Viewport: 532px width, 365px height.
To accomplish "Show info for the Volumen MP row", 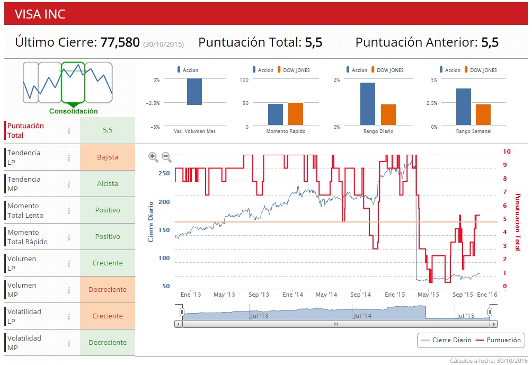I will pyautogui.click(x=69, y=290).
